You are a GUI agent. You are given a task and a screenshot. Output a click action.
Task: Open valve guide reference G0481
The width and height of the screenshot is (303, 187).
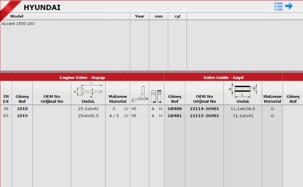[x=175, y=116]
